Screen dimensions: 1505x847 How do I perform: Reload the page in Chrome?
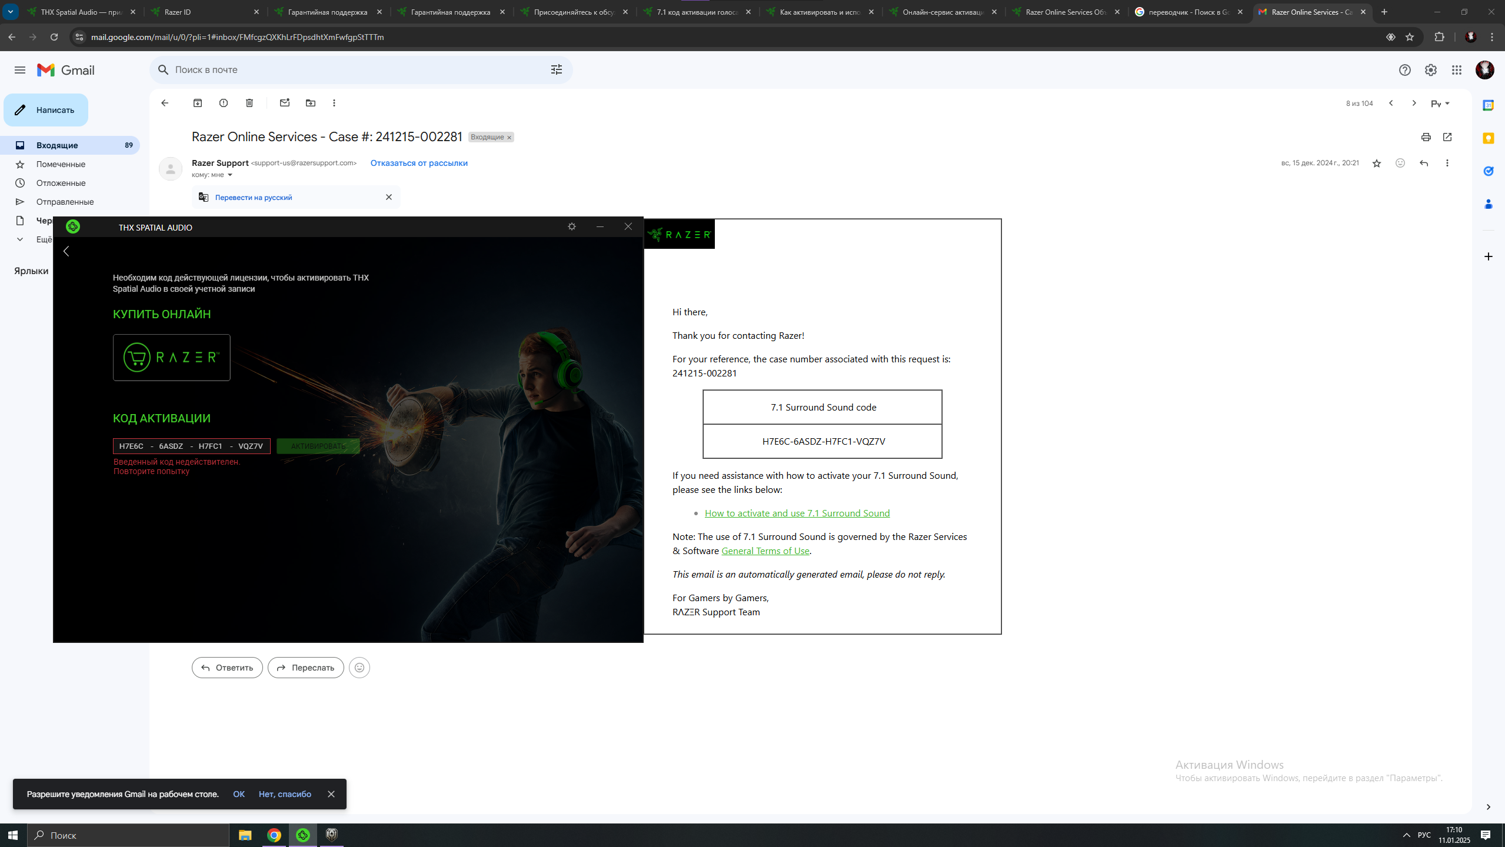coord(54,37)
